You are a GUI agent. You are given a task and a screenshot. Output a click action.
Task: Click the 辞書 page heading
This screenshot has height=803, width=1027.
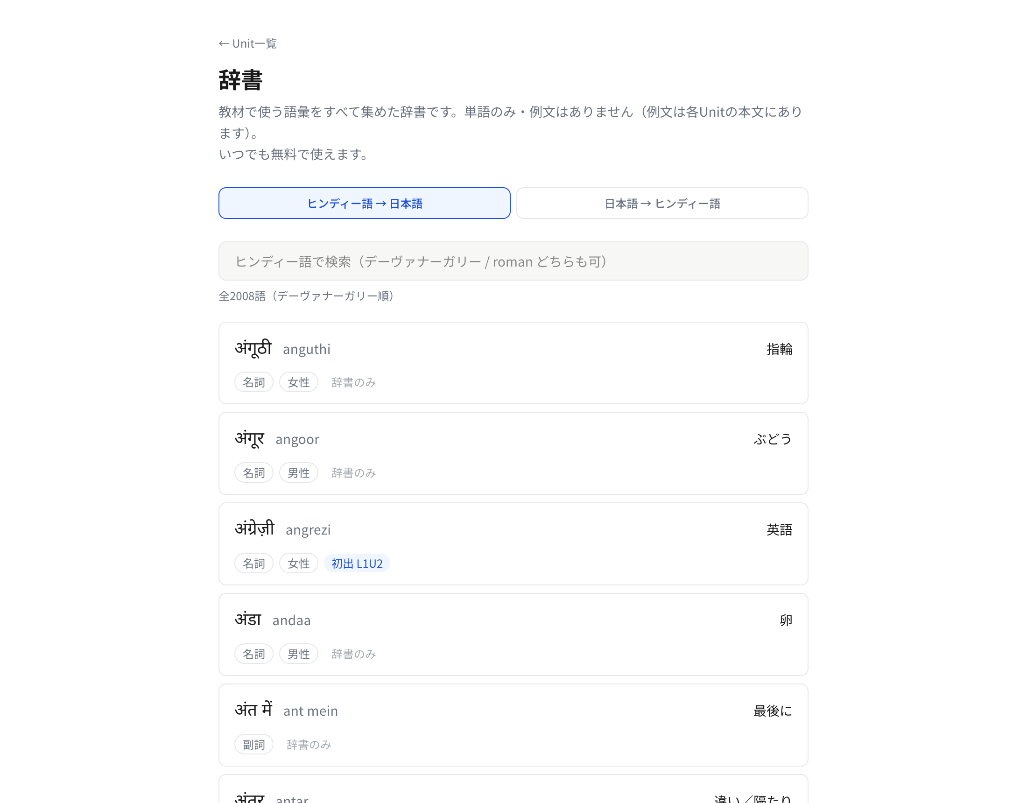(x=240, y=80)
